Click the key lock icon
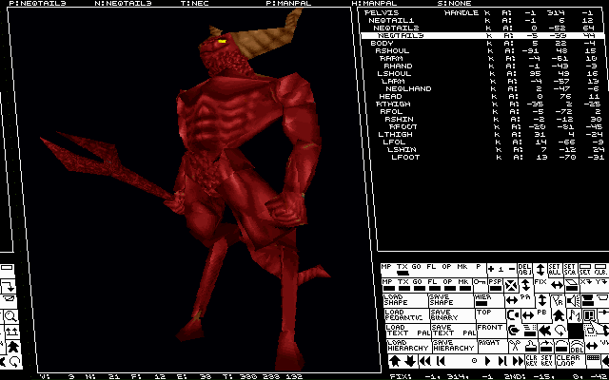 478,282
